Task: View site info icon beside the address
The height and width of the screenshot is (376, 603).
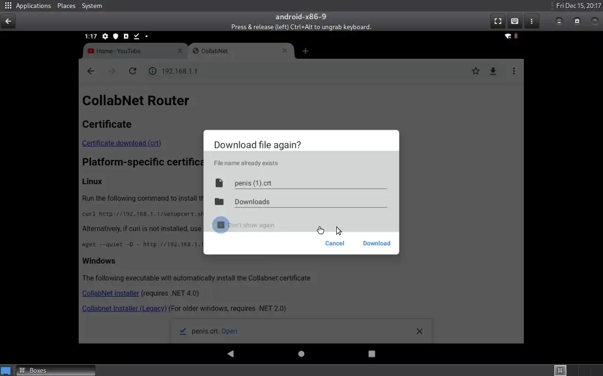Action: pyautogui.click(x=153, y=71)
